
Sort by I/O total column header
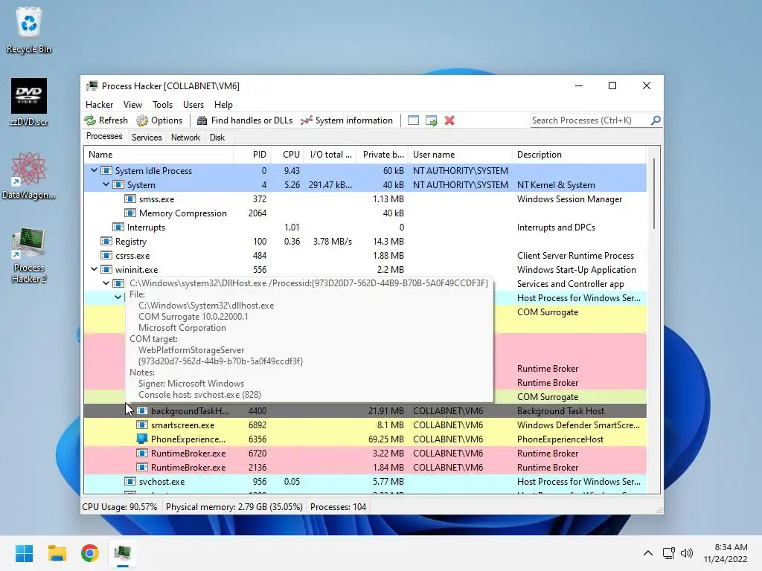click(330, 155)
